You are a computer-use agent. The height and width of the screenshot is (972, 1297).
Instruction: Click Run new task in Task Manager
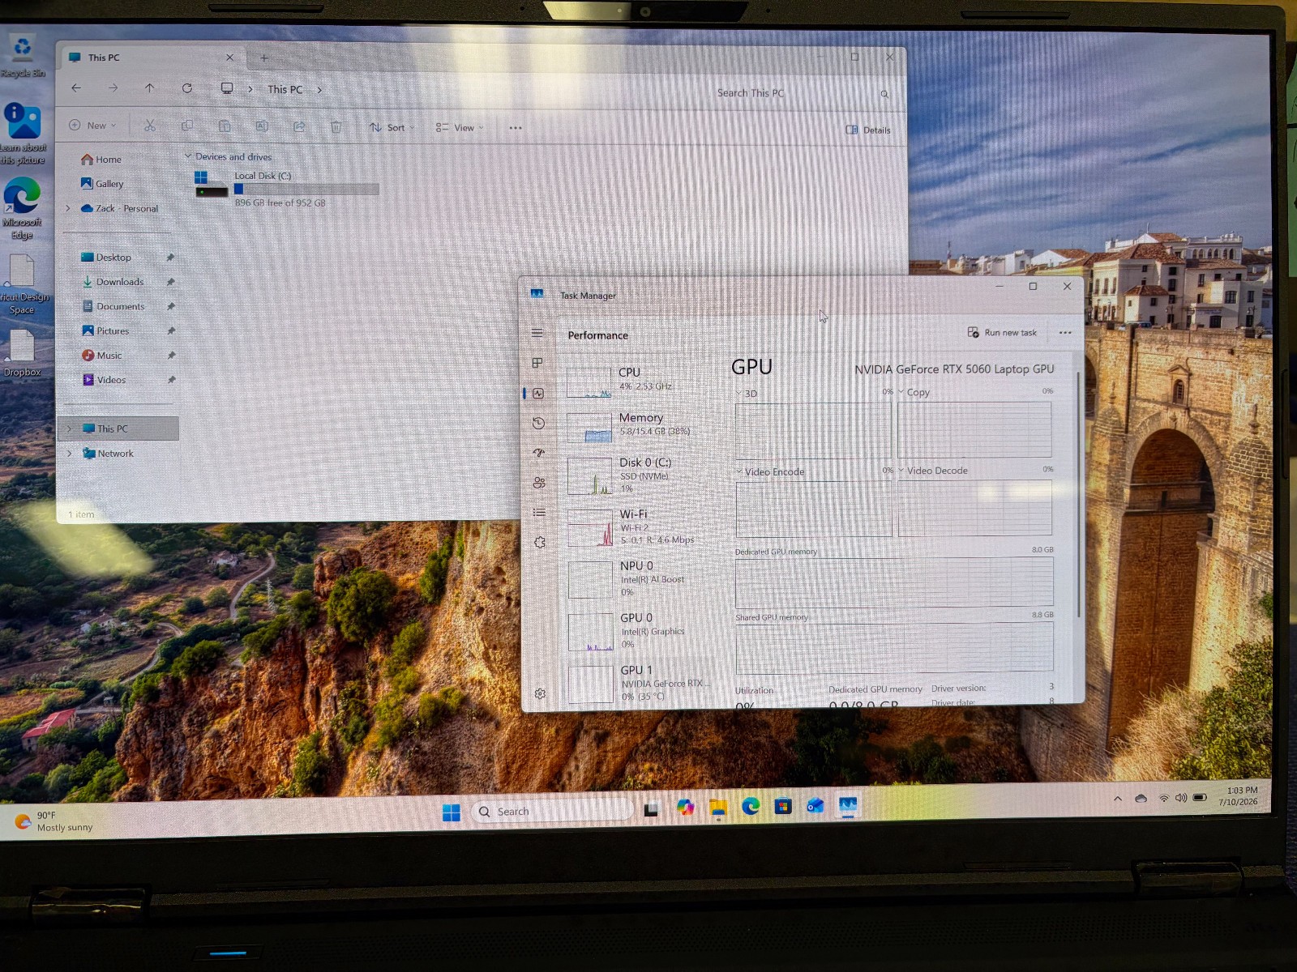[1003, 333]
